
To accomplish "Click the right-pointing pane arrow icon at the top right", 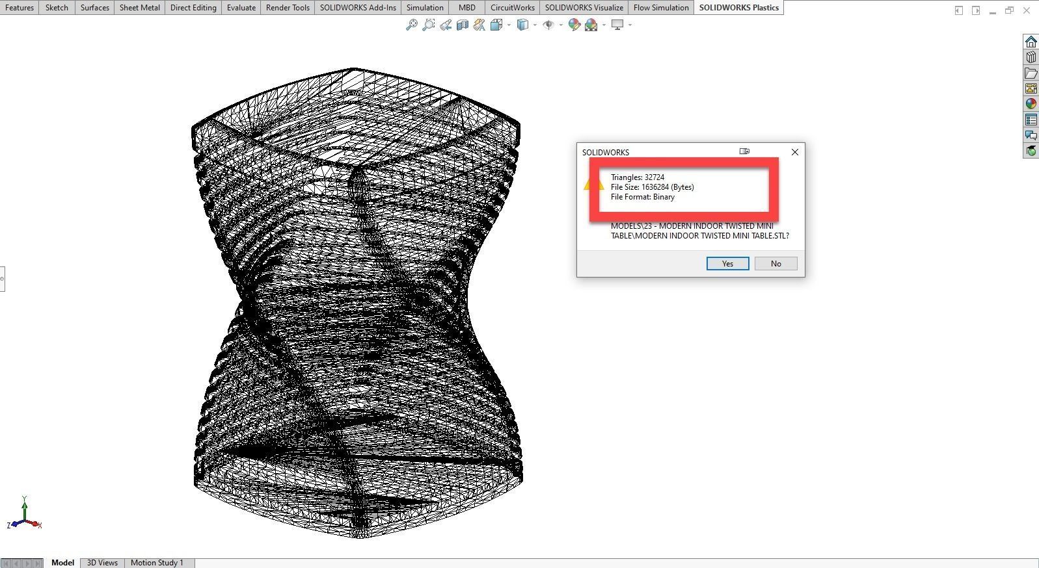I will click(x=976, y=10).
